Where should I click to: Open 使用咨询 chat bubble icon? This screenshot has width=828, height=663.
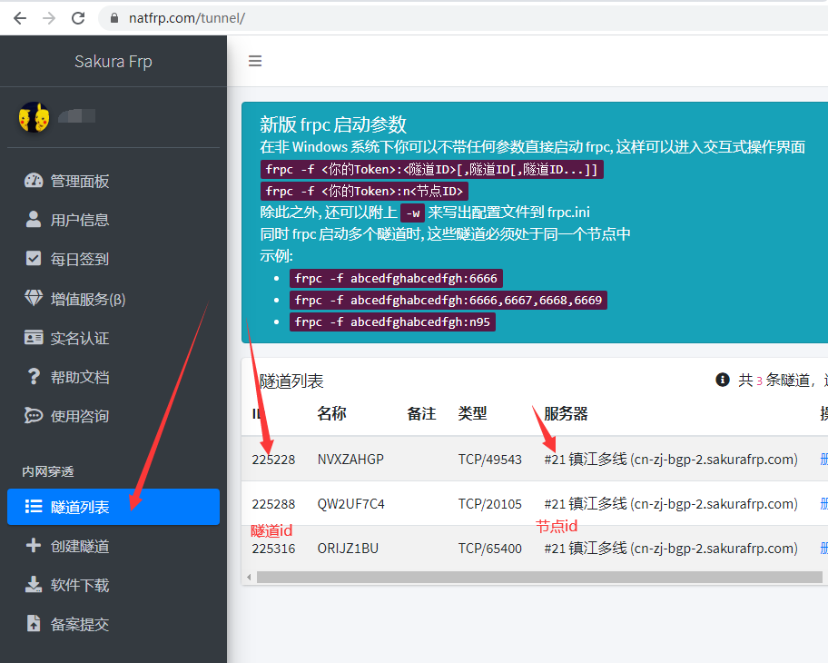[x=34, y=416]
